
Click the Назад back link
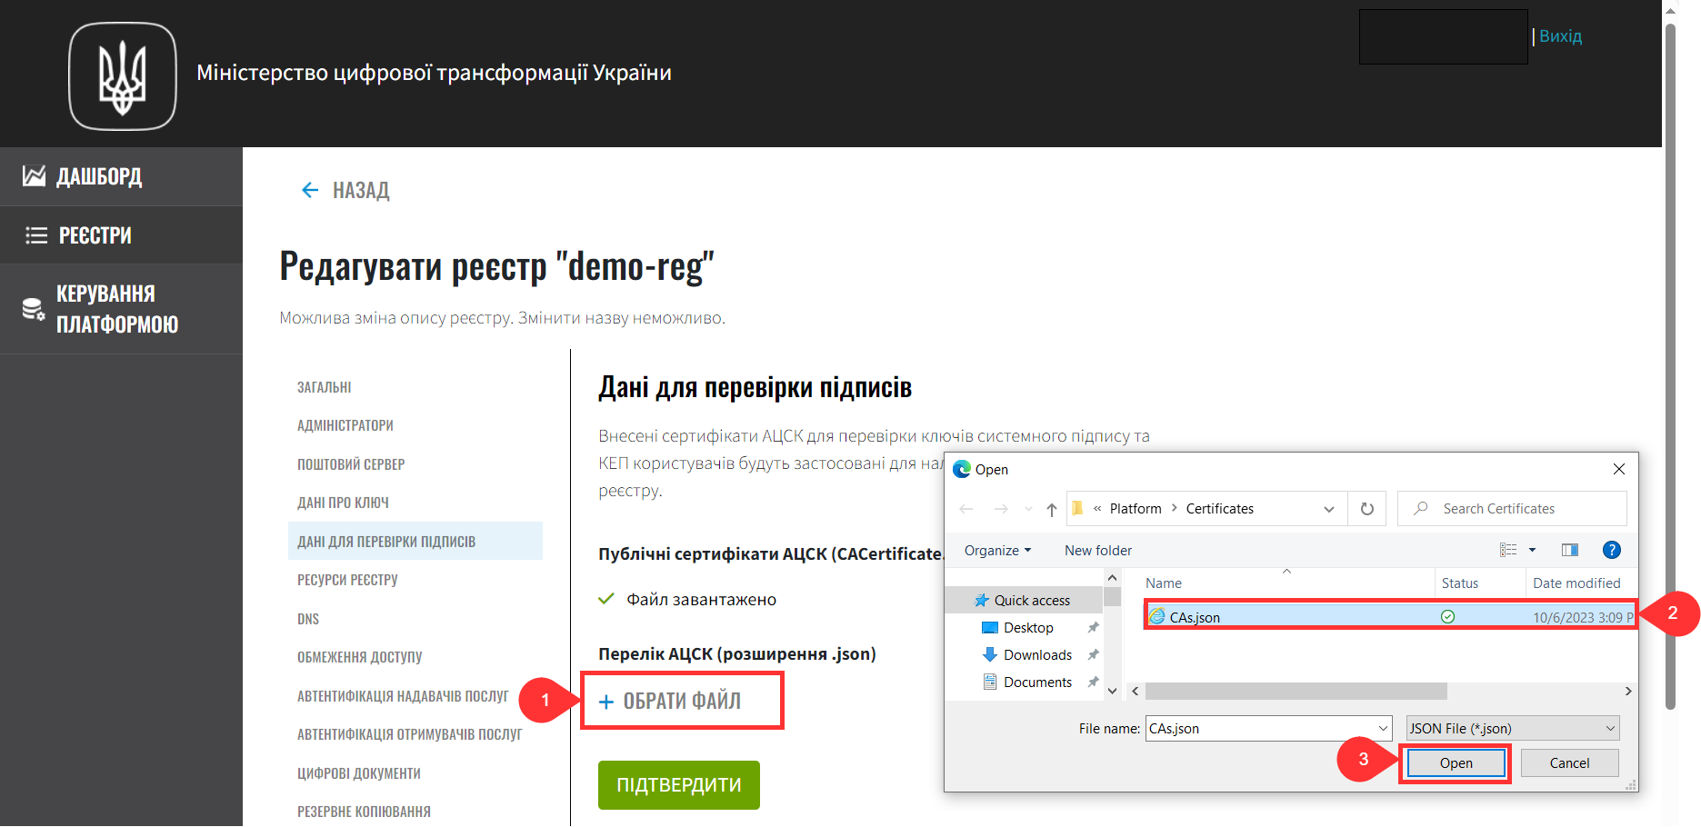coord(361,190)
